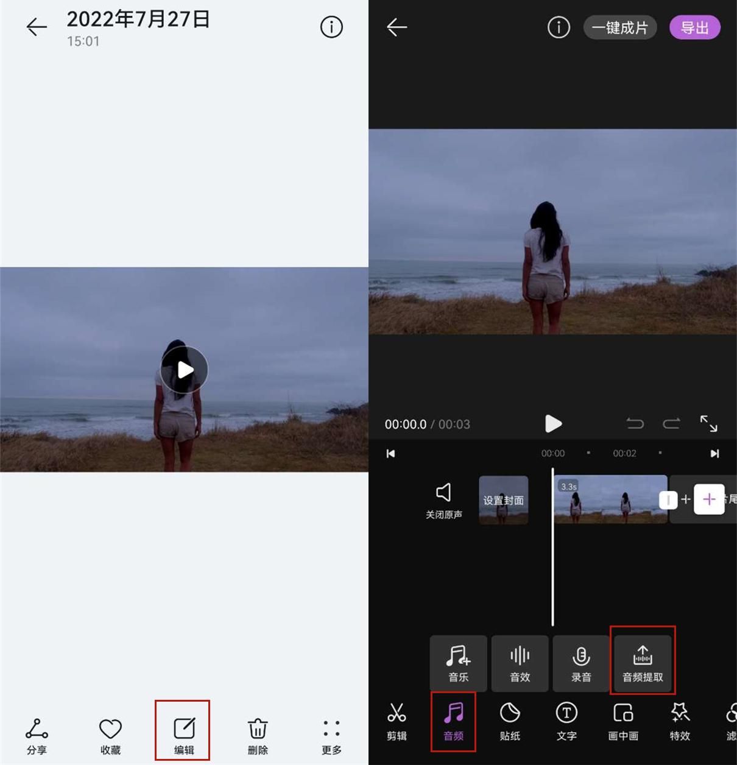Choose the 音频提取 audio extract option
Image resolution: width=737 pixels, height=765 pixels.
point(643,664)
